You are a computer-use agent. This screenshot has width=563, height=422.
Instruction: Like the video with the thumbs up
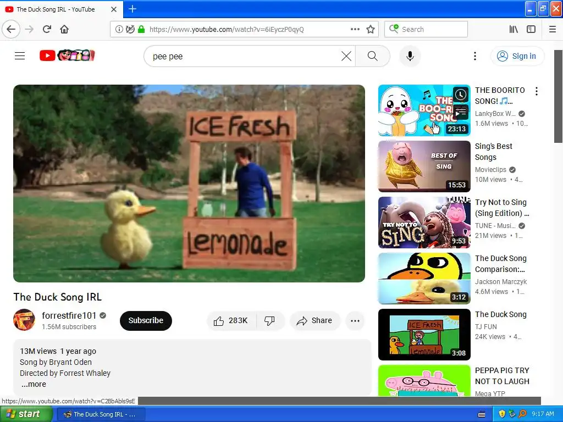(x=231, y=320)
